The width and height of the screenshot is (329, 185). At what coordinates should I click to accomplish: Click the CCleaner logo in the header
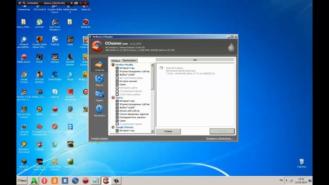(97, 46)
